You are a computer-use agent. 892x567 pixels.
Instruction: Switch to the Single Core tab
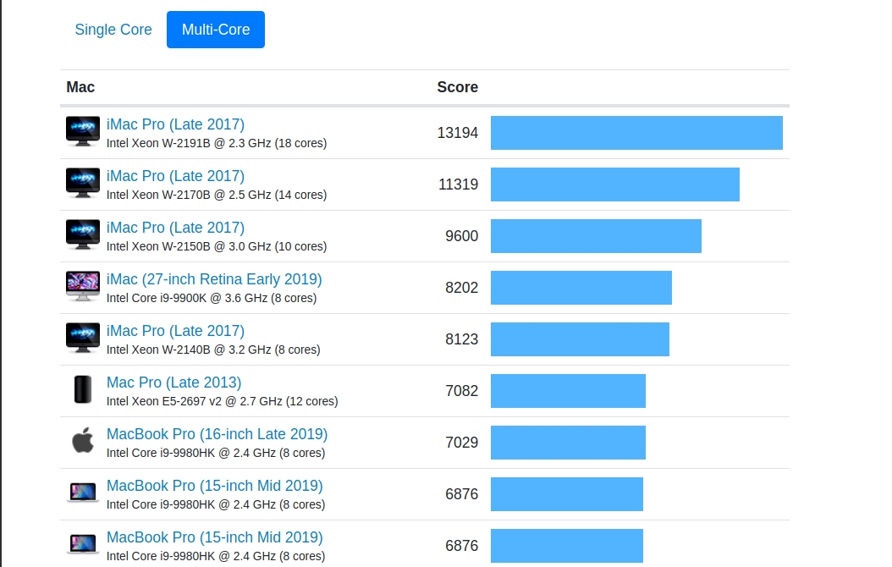(113, 30)
